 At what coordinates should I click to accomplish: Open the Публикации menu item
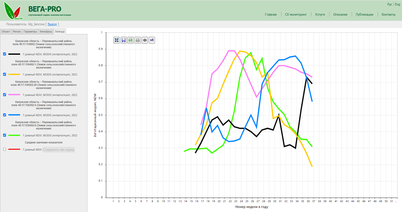(x=364, y=15)
